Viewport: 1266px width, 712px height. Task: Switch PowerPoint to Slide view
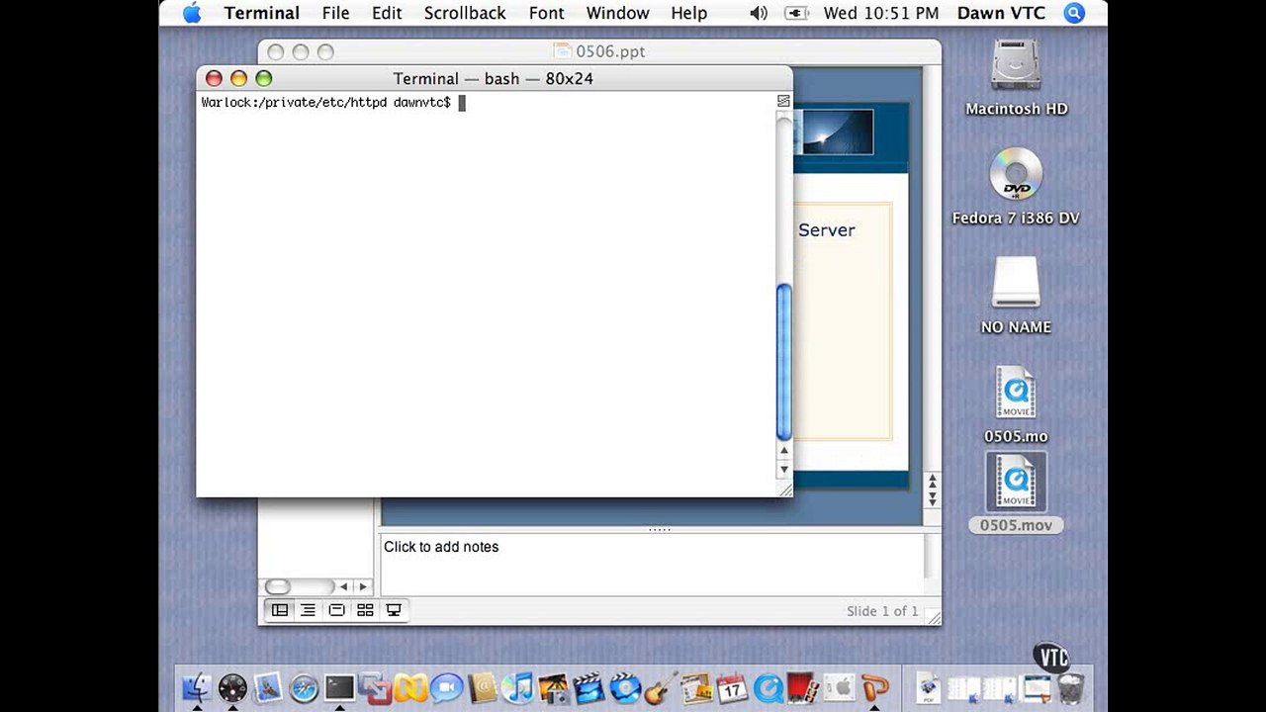pyautogui.click(x=336, y=610)
